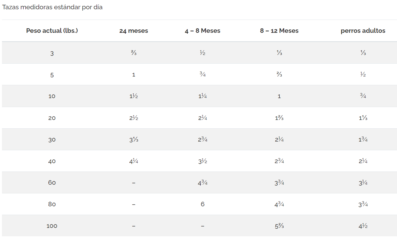Screen dimensions: 397x243
Task: Select the "8 – 12 Meses" column header
Action: point(279,31)
